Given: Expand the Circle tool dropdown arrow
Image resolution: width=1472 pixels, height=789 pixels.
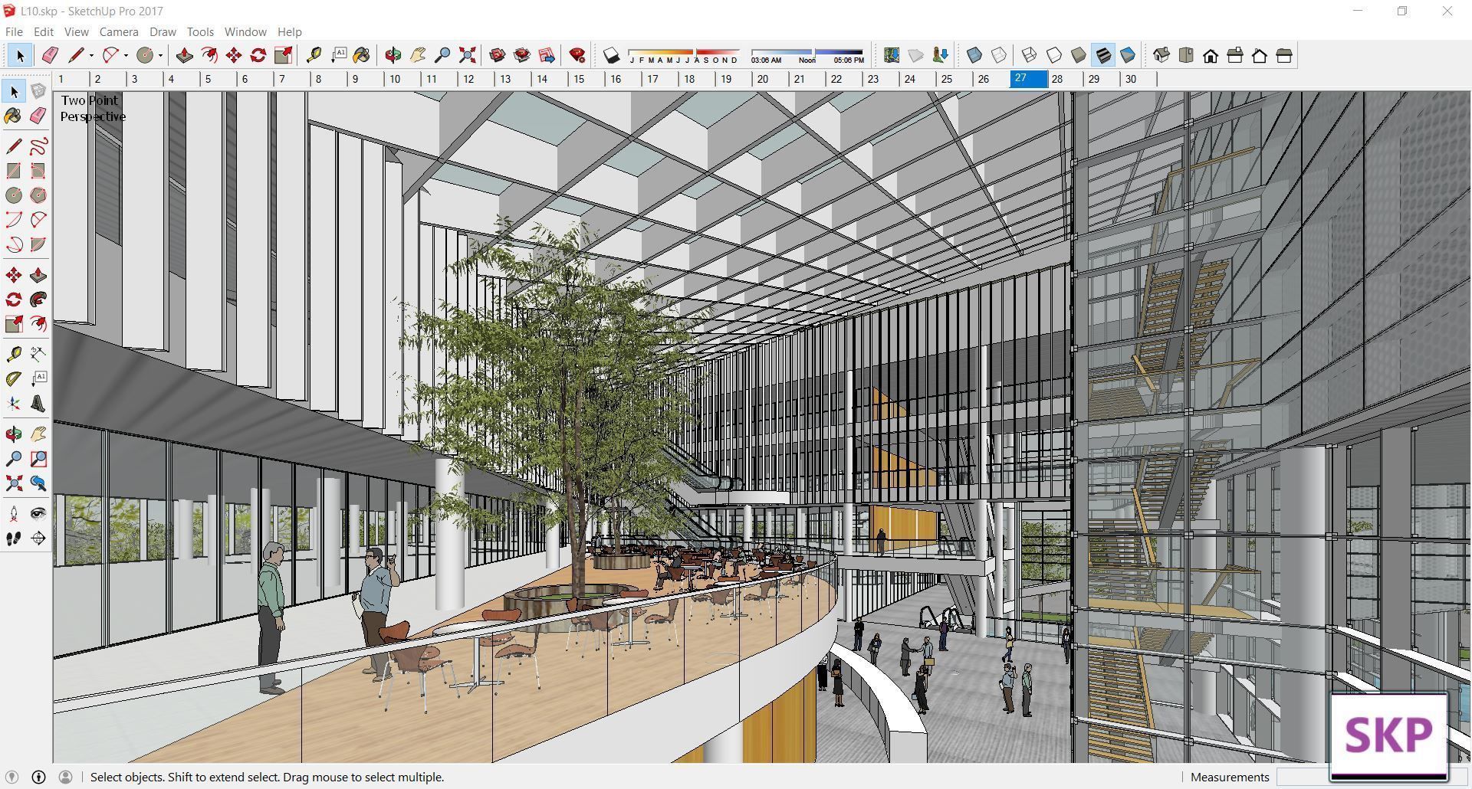Looking at the screenshot, I should coord(160,55).
